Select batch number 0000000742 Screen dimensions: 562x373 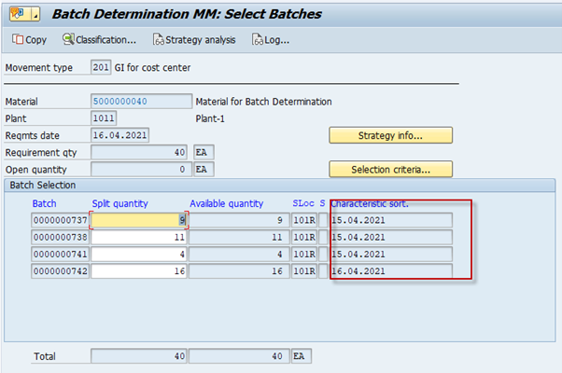(x=60, y=271)
